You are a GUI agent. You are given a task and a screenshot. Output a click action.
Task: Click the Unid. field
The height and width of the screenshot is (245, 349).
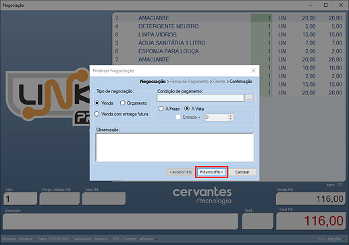(x=258, y=221)
